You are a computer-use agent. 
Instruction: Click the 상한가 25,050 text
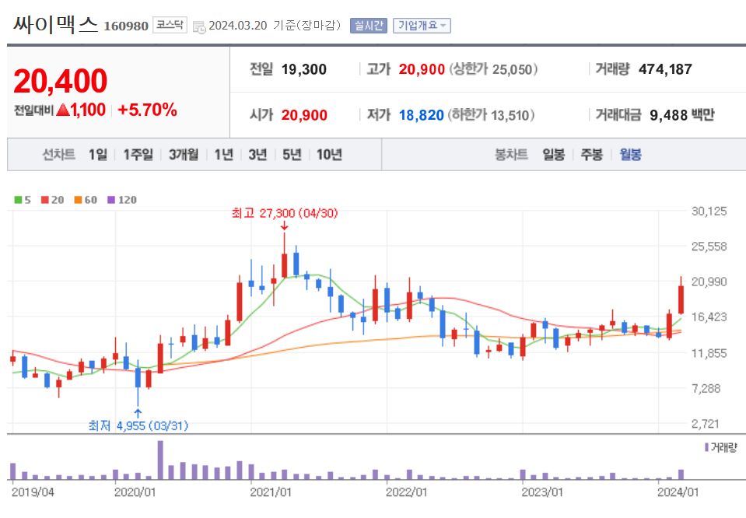(x=493, y=69)
